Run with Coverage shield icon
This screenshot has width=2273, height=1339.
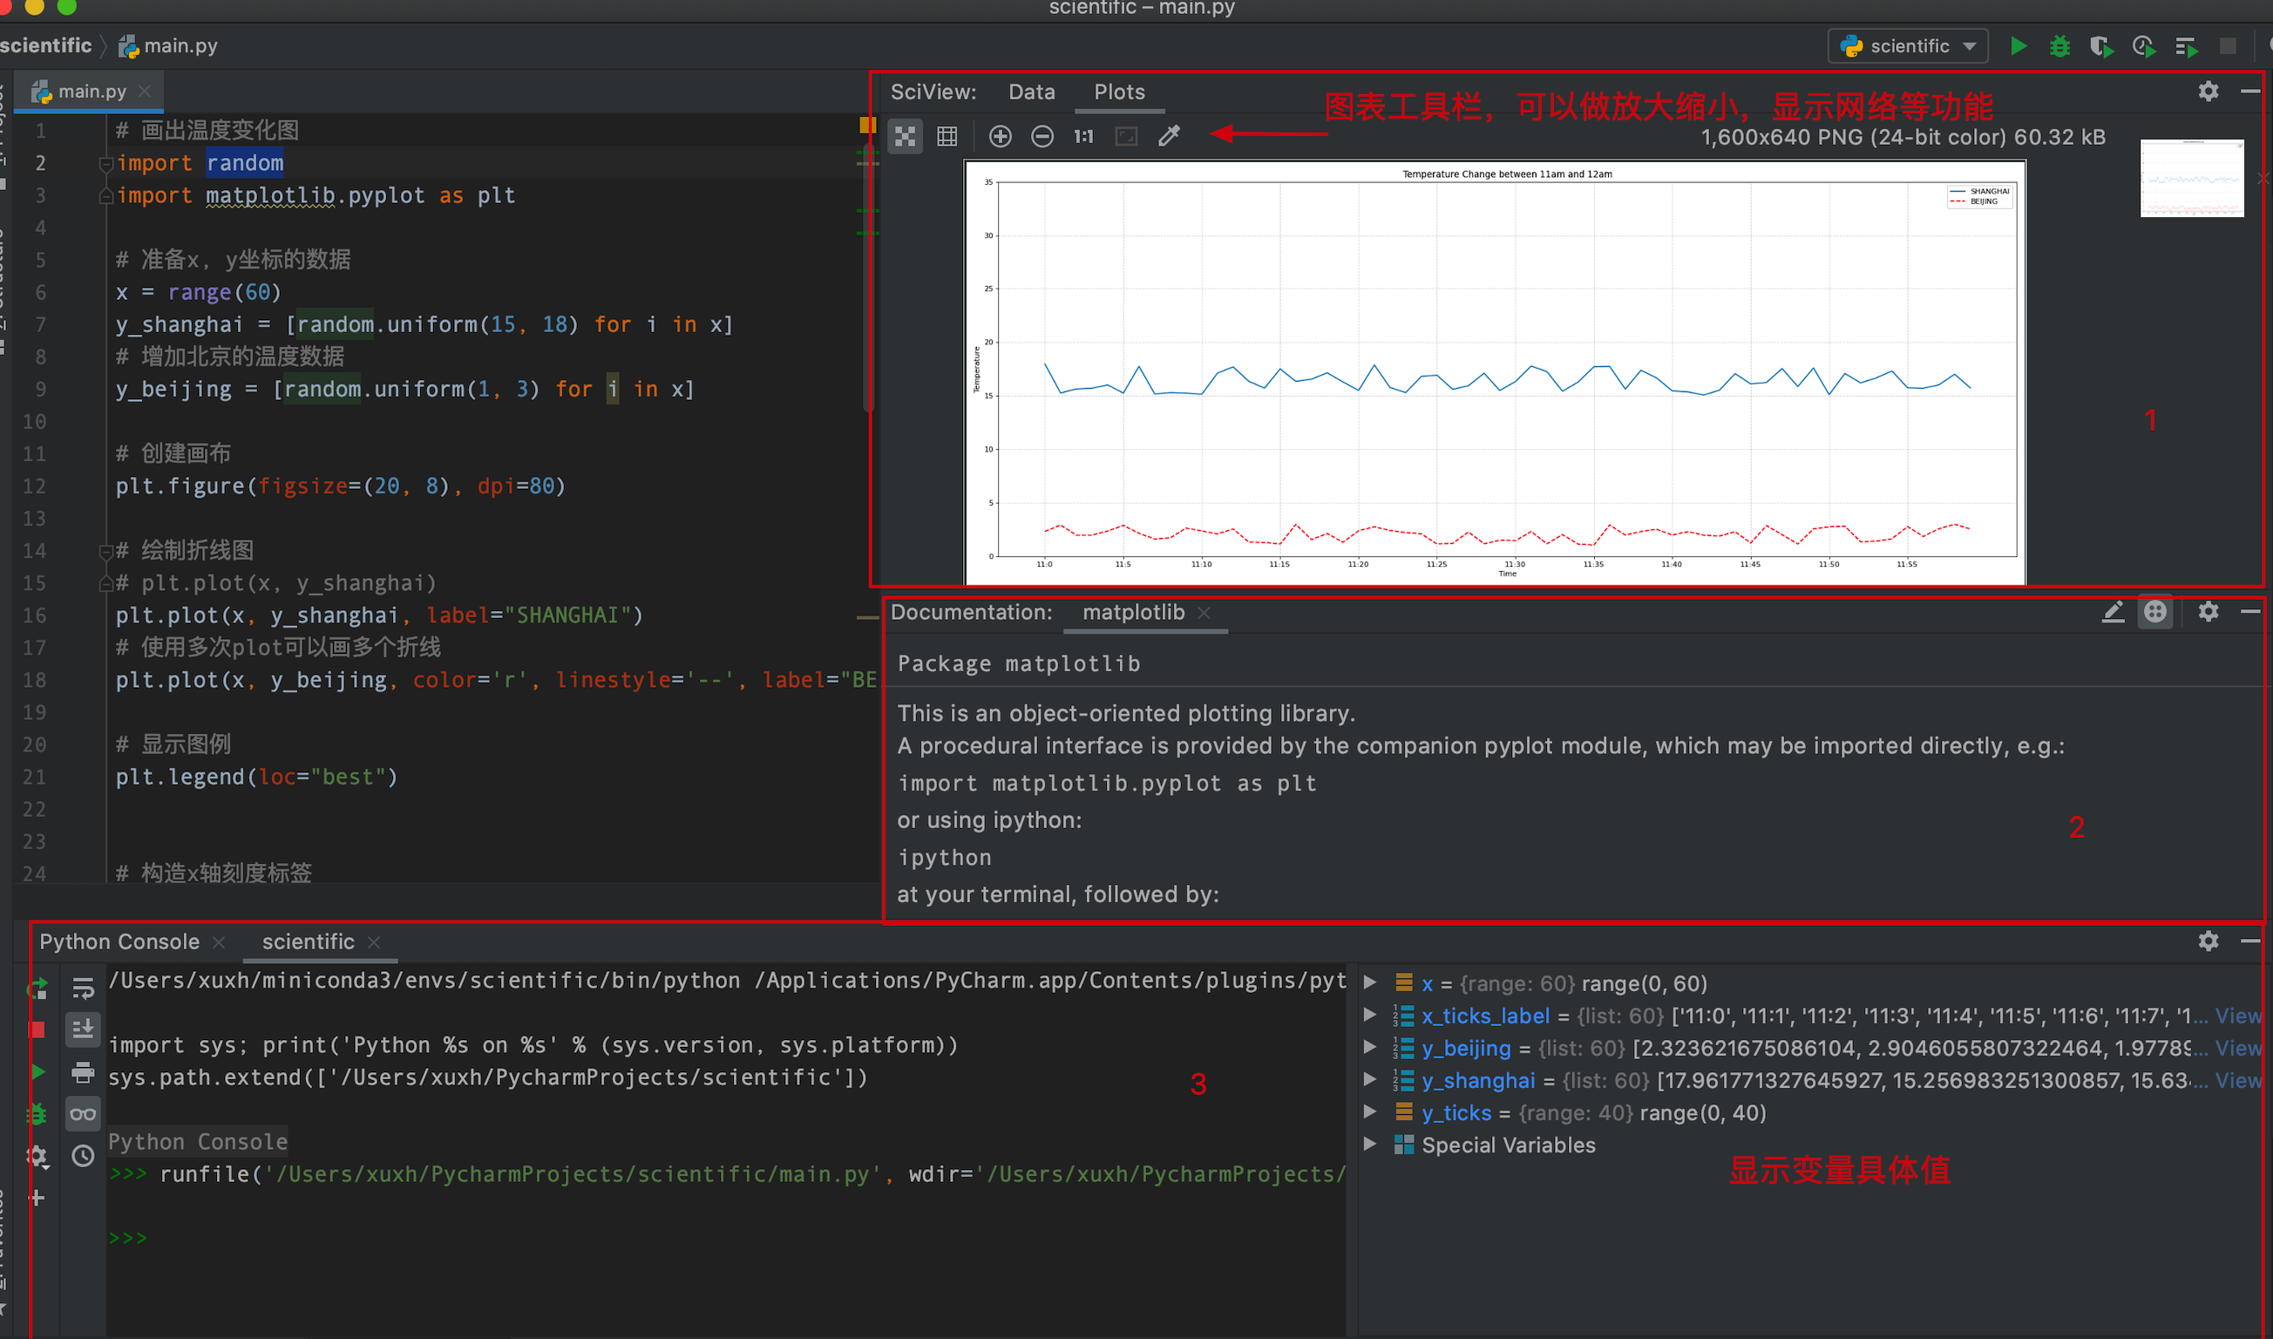tap(2101, 46)
